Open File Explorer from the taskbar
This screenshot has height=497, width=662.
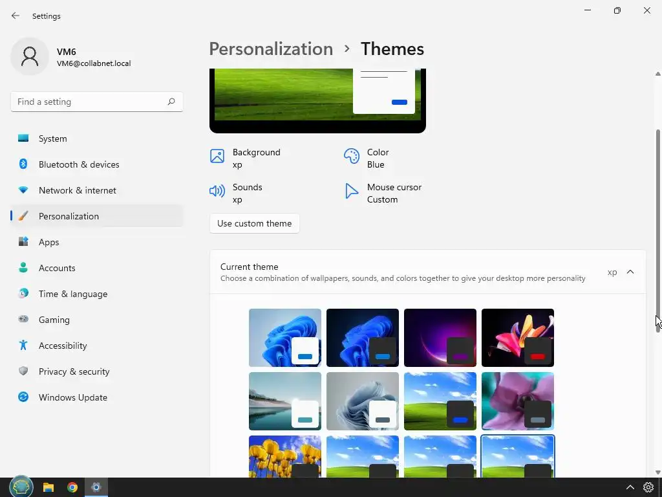pyautogui.click(x=48, y=487)
